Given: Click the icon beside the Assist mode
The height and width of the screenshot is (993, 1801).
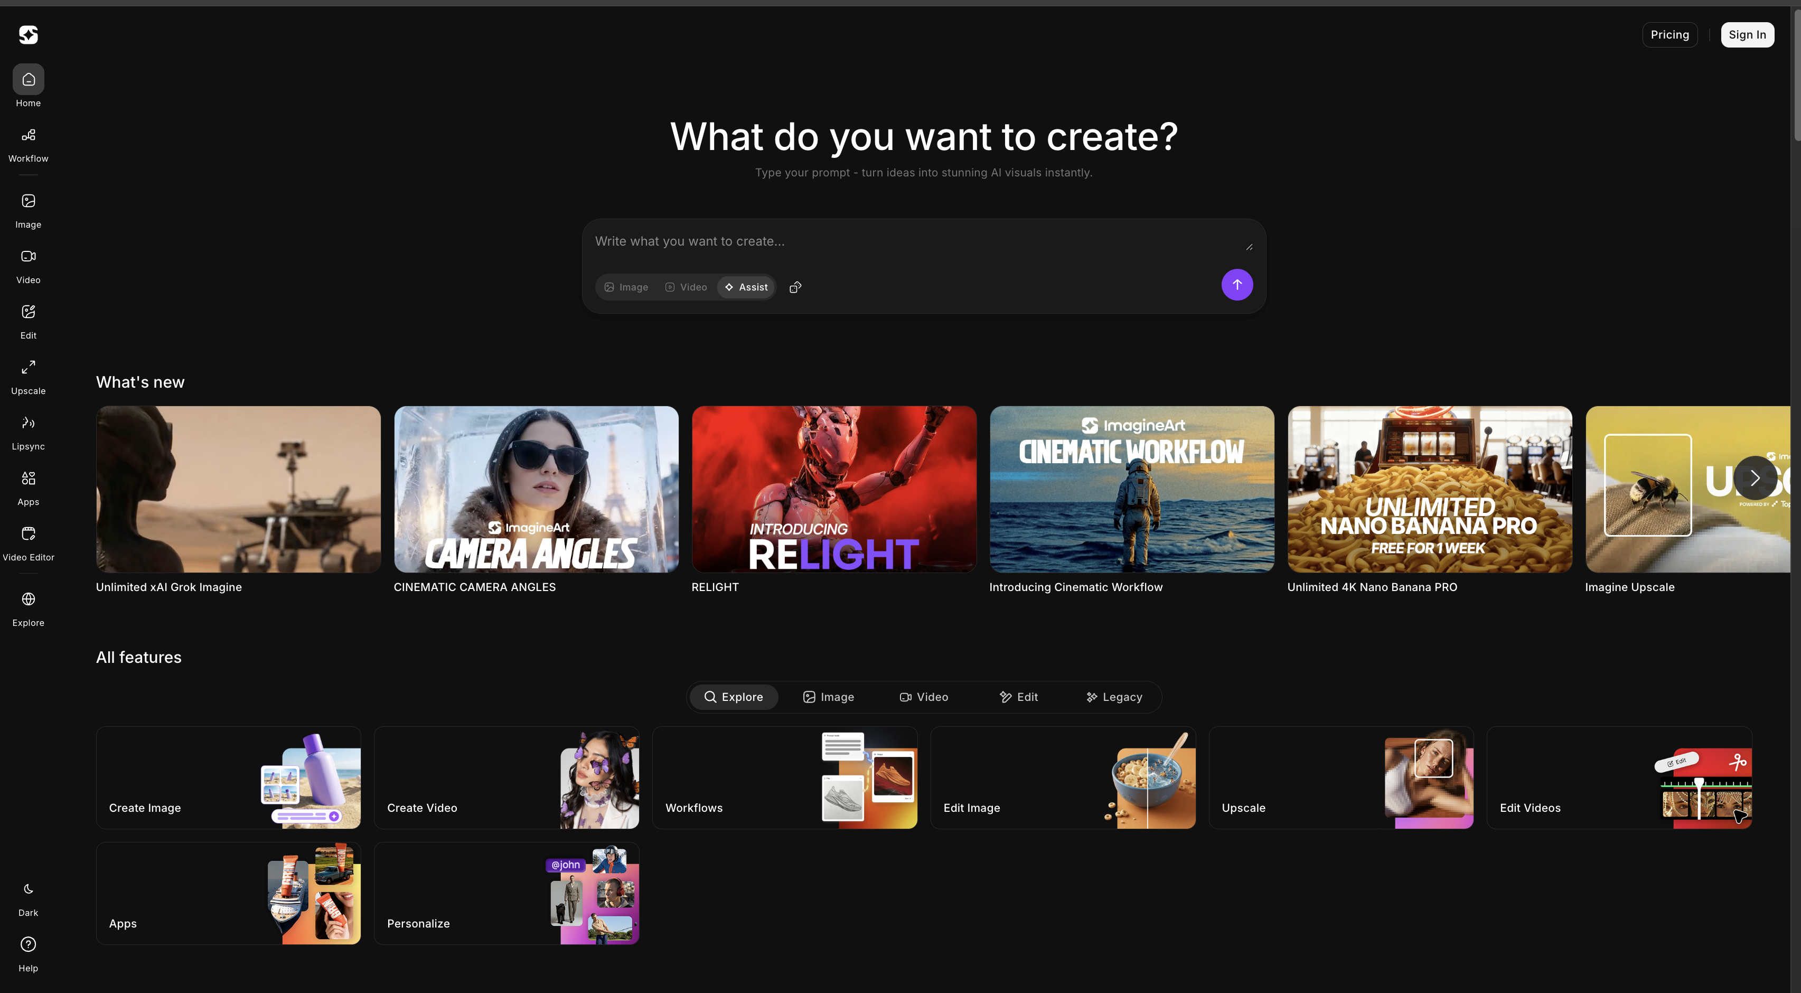Looking at the screenshot, I should (x=795, y=287).
